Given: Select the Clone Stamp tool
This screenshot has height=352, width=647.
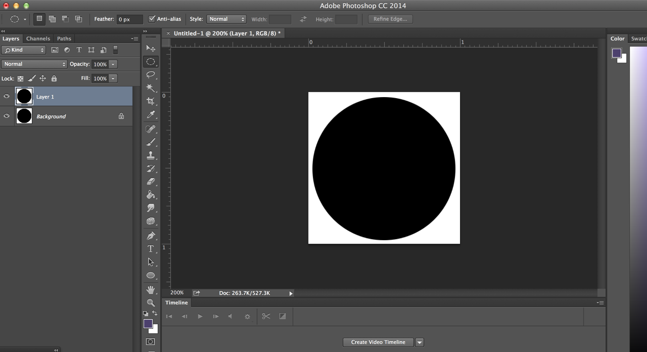Looking at the screenshot, I should (150, 155).
